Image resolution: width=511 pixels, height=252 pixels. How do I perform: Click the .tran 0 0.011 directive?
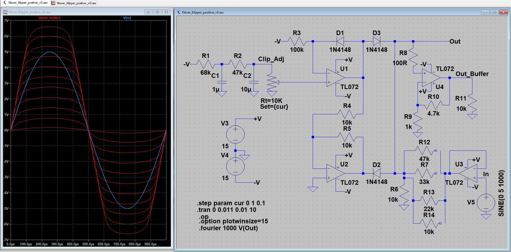(x=226, y=210)
